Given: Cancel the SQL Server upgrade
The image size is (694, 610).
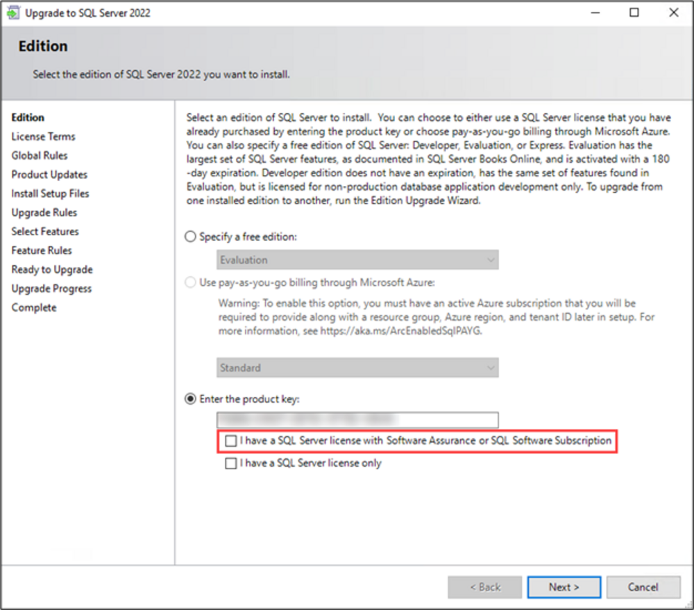Looking at the screenshot, I should coord(643,587).
